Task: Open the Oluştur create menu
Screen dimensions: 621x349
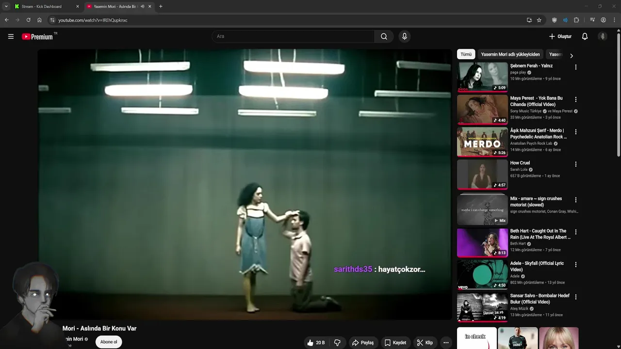Action: [560, 36]
